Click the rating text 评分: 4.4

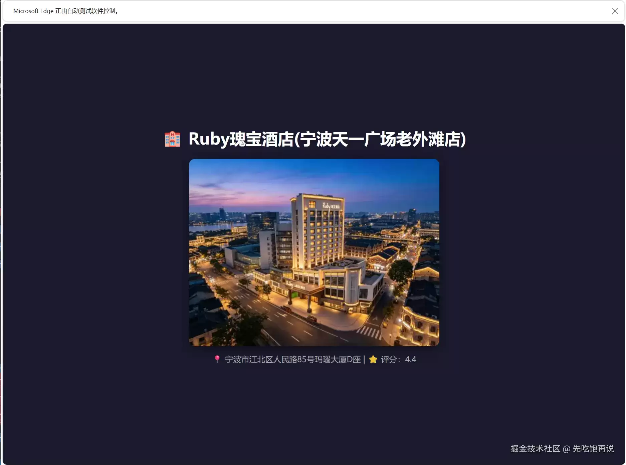pyautogui.click(x=399, y=360)
